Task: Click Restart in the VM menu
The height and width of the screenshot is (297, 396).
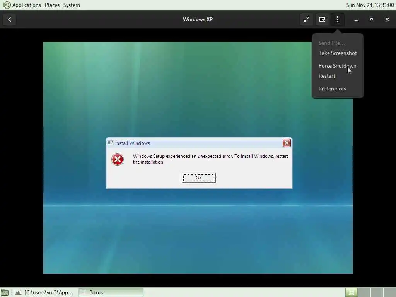Action: tap(327, 76)
